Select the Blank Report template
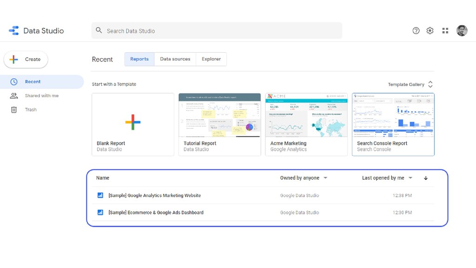 pos(133,125)
